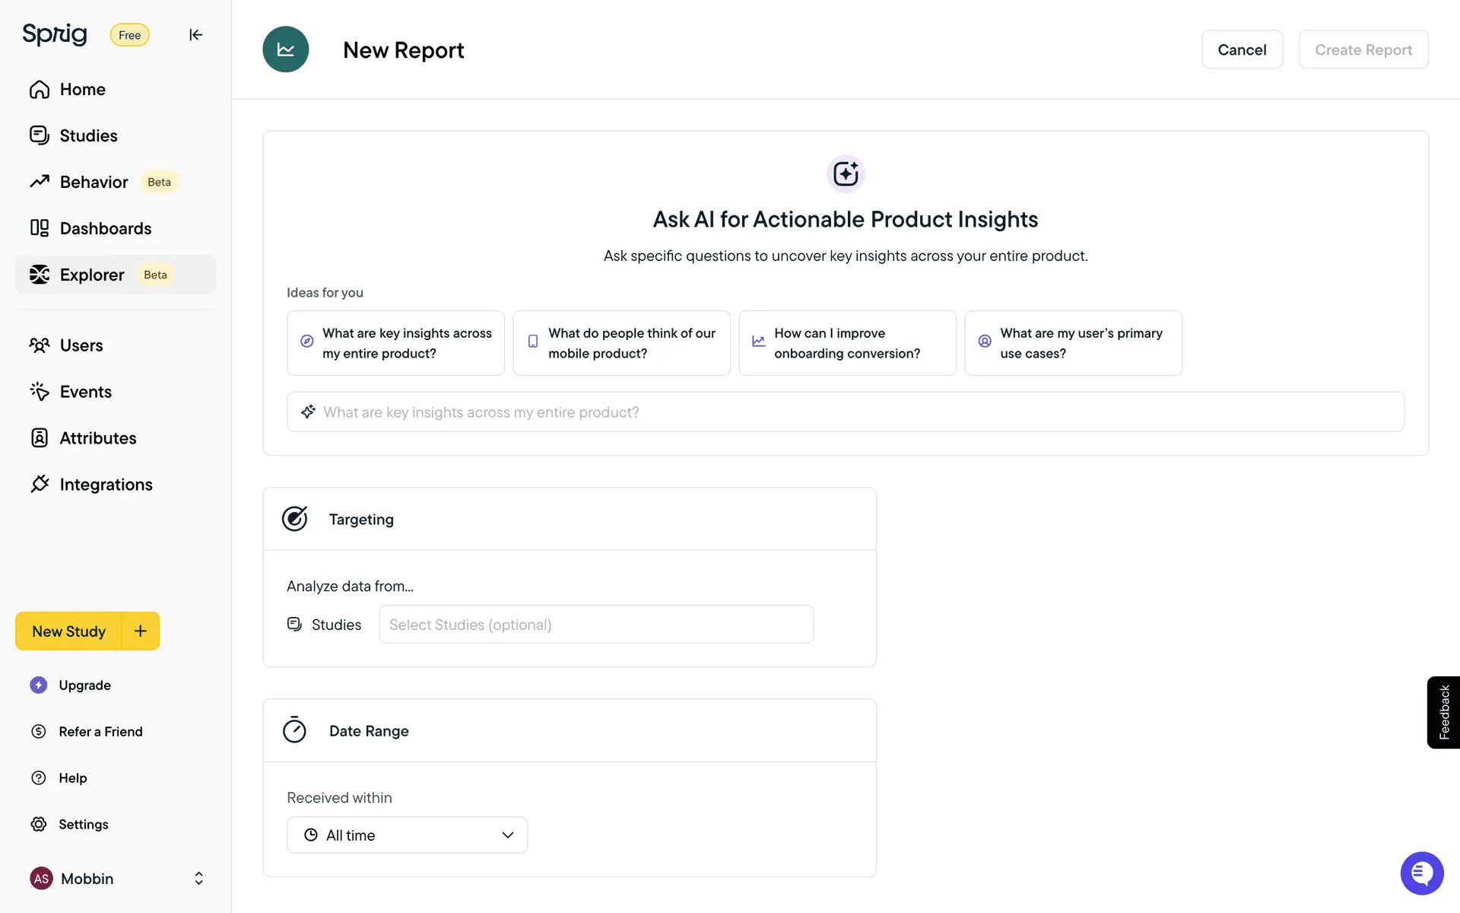Open Dashboards from the sidebar
The image size is (1460, 913).
coord(105,228)
